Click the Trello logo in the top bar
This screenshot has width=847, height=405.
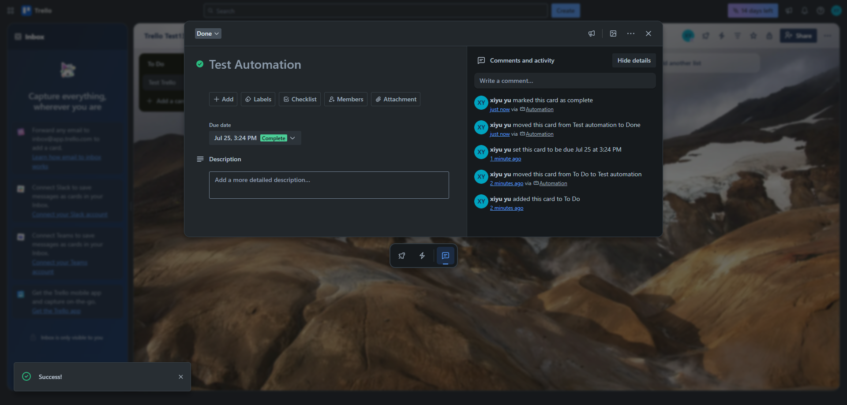[x=37, y=11]
